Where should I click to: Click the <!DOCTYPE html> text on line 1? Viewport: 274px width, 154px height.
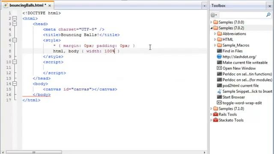pyautogui.click(x=42, y=13)
